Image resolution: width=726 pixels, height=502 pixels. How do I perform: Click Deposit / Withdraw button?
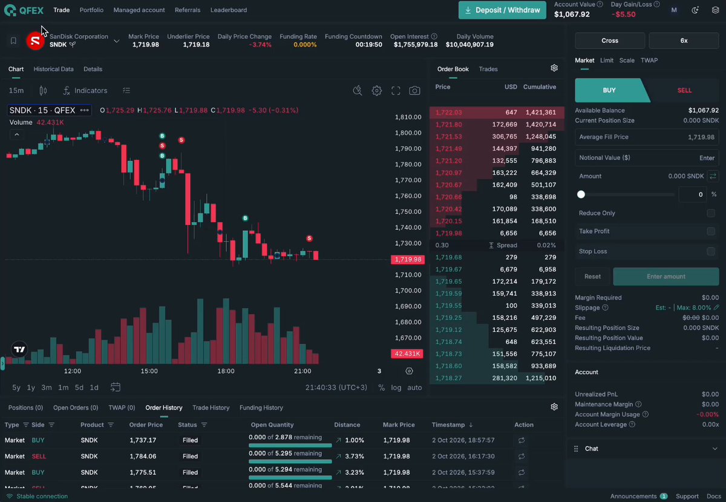(x=502, y=10)
